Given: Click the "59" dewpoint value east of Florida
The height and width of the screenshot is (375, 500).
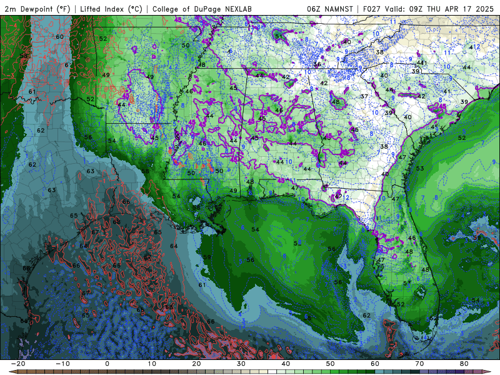Looking at the screenshot, I should [x=477, y=238].
